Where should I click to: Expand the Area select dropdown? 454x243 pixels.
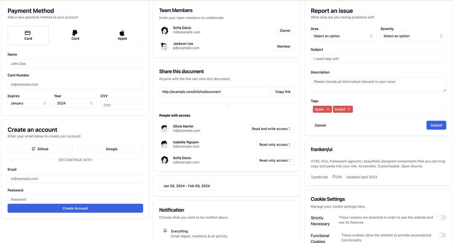coord(343,36)
